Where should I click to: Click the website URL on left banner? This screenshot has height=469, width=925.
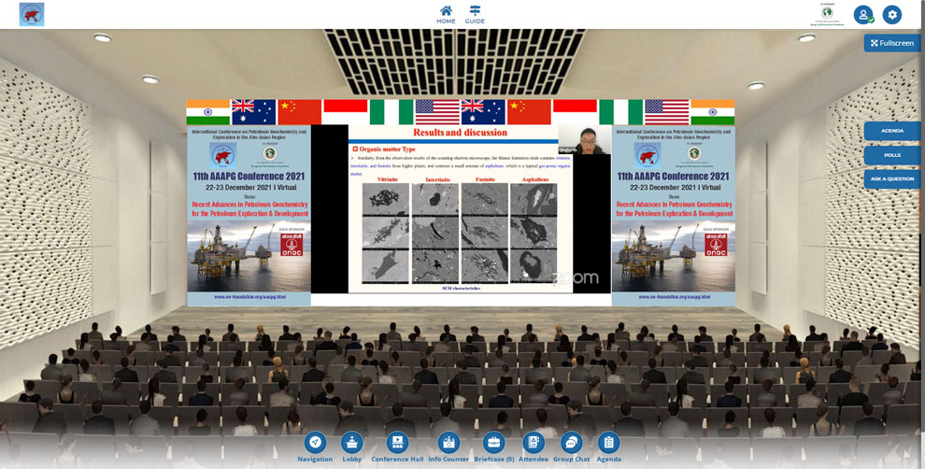tap(249, 297)
